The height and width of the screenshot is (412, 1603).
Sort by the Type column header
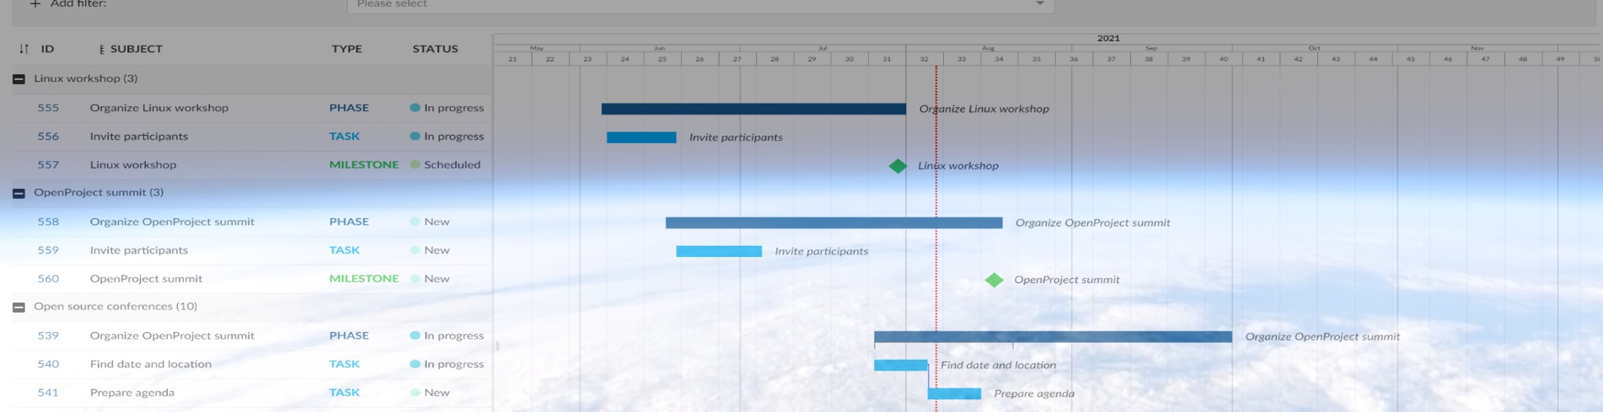coord(346,49)
